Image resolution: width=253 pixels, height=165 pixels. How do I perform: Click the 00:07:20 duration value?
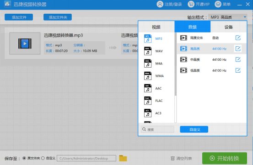pos(61,51)
